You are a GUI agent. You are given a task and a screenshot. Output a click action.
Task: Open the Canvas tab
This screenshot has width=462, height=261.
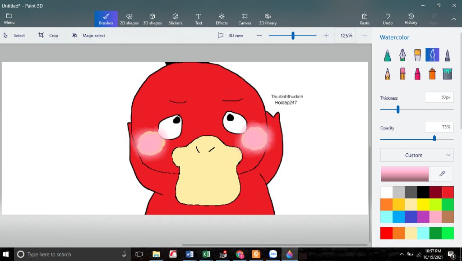tap(245, 19)
